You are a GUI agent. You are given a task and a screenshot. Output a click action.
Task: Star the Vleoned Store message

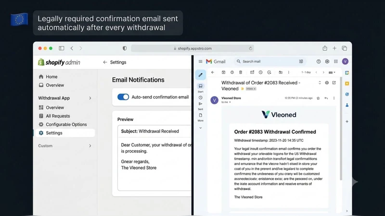[318, 98]
